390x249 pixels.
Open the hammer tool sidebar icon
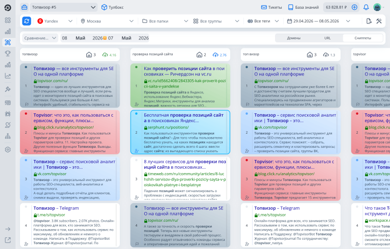(8, 89)
